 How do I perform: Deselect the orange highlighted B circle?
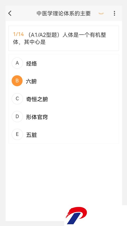[x=17, y=81]
